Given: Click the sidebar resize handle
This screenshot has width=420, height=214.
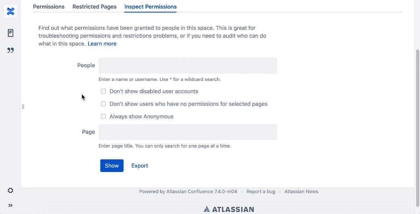Looking at the screenshot, I should click(23, 106).
